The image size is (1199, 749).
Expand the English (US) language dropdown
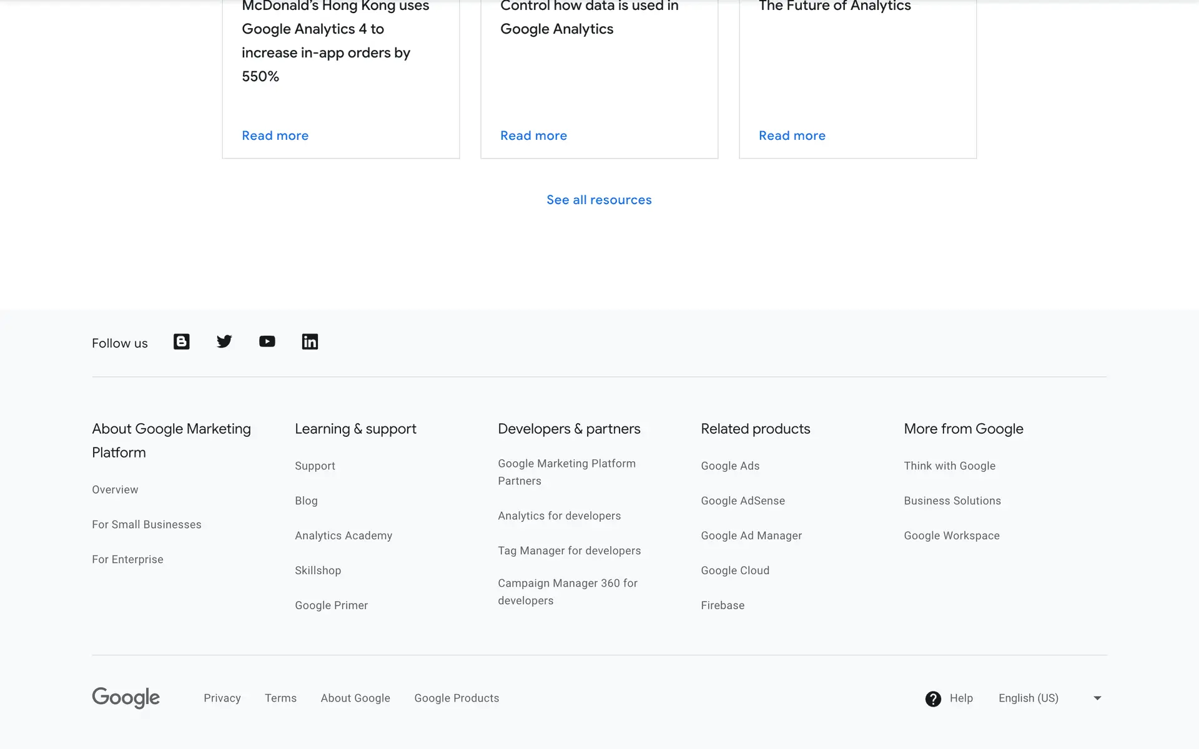click(1028, 698)
